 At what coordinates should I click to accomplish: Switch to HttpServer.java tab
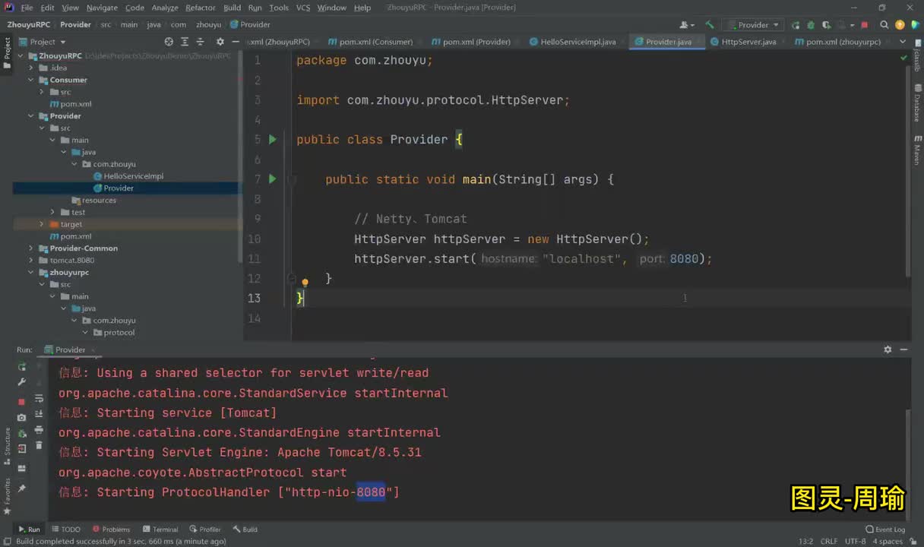tap(743, 42)
